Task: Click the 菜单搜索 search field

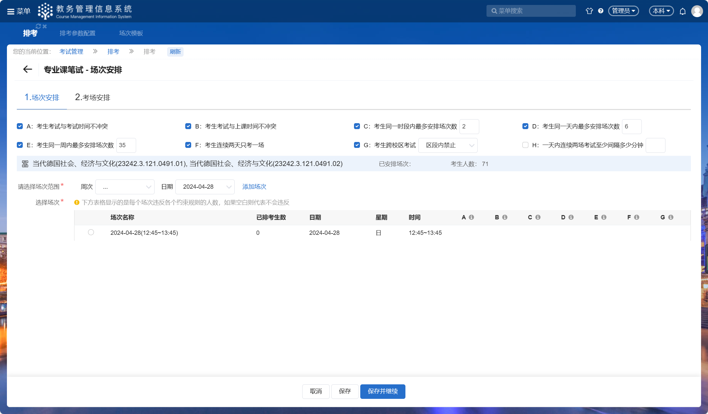Action: [x=531, y=11]
